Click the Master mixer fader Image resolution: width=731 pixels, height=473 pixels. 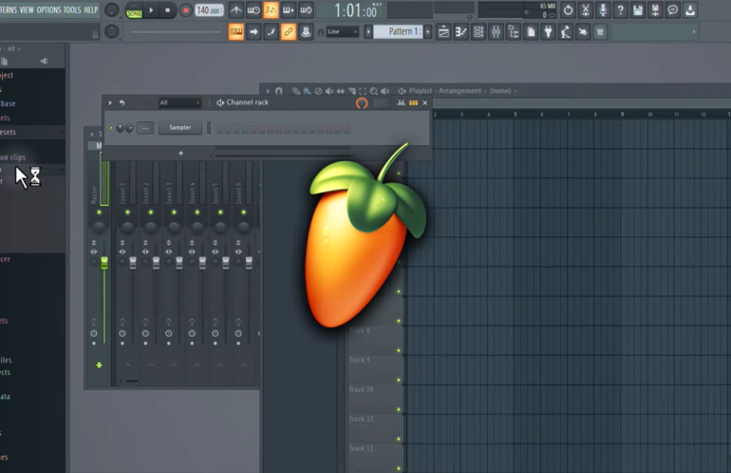[x=104, y=263]
